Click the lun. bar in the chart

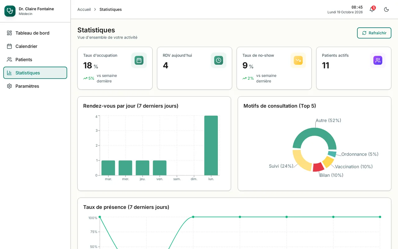click(211, 145)
